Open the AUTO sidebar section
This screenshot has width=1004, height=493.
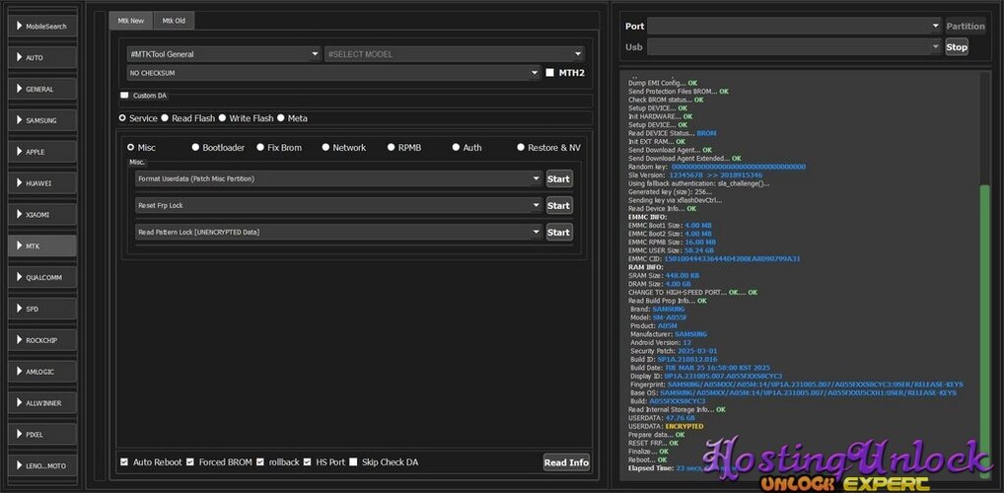pyautogui.click(x=42, y=57)
